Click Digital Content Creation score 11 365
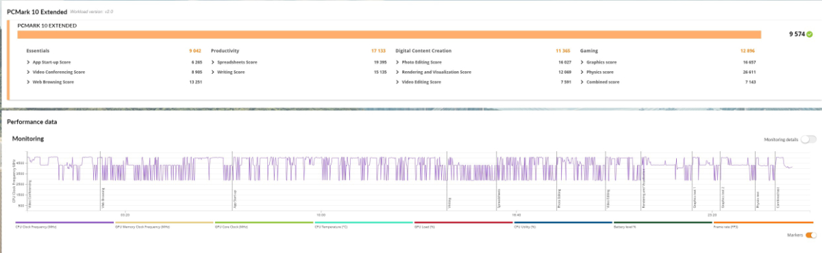The image size is (822, 253). (563, 51)
